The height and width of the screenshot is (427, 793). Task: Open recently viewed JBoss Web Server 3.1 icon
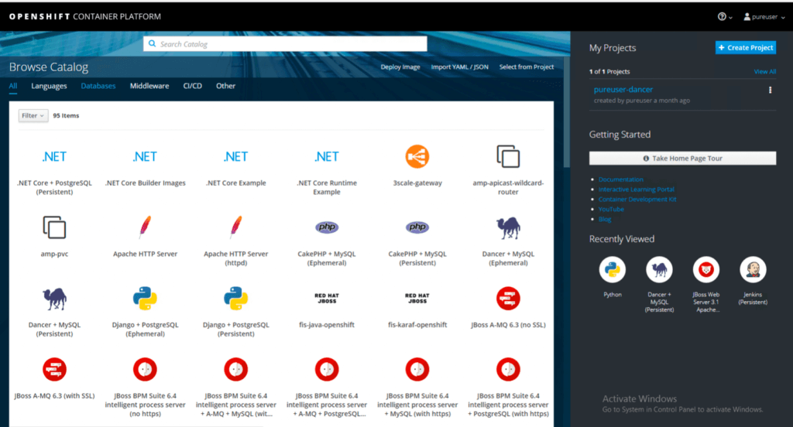pos(706,270)
